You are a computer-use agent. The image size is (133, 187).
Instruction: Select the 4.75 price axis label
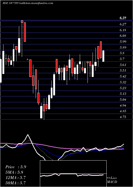pyautogui.click(x=123, y=117)
